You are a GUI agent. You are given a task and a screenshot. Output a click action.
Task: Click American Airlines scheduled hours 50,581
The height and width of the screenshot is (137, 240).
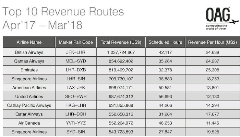click(x=165, y=88)
